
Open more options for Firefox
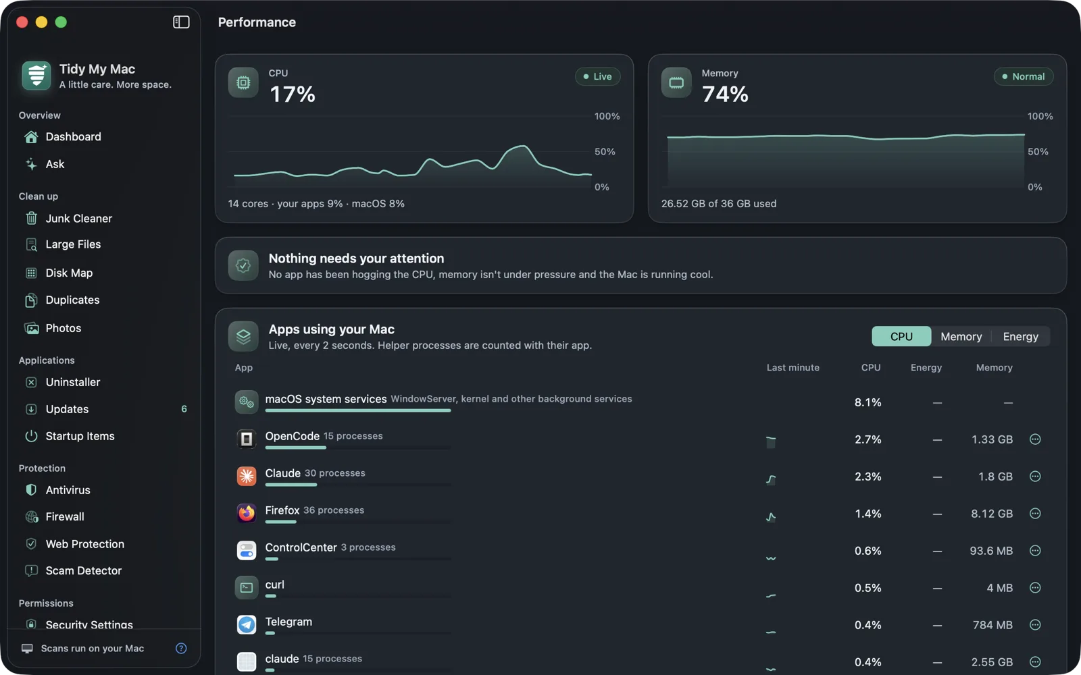(1035, 514)
